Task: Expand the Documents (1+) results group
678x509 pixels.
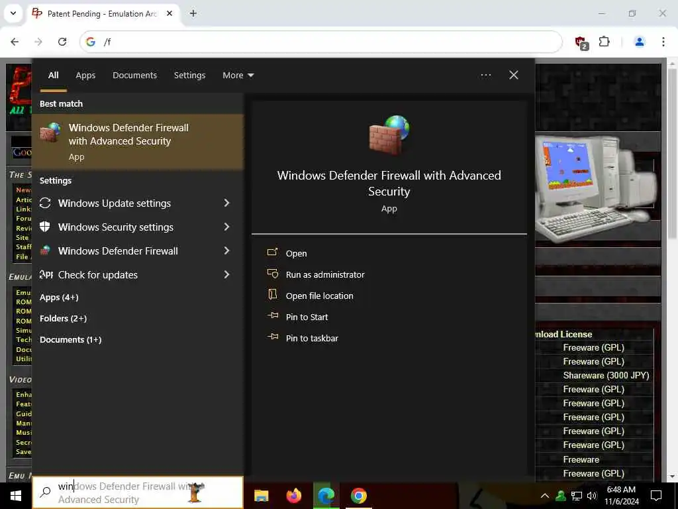Action: click(70, 340)
